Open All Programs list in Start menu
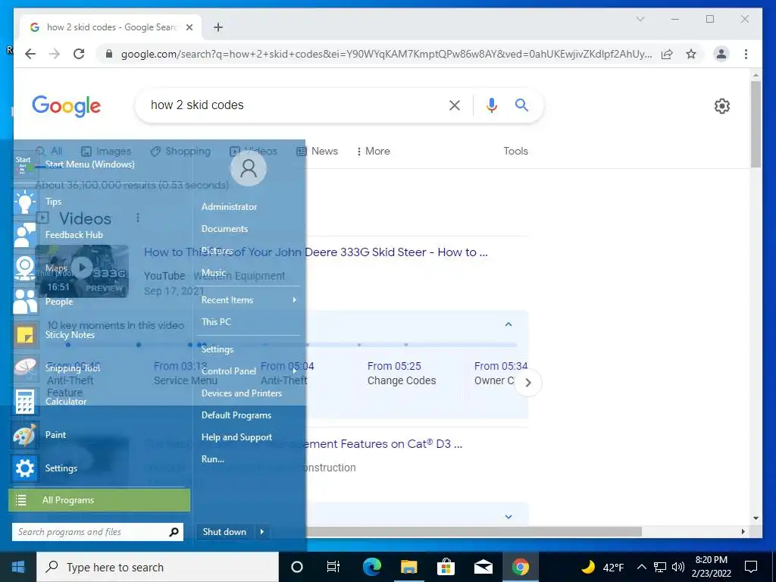Viewport: 776px width, 582px height. coord(99,500)
